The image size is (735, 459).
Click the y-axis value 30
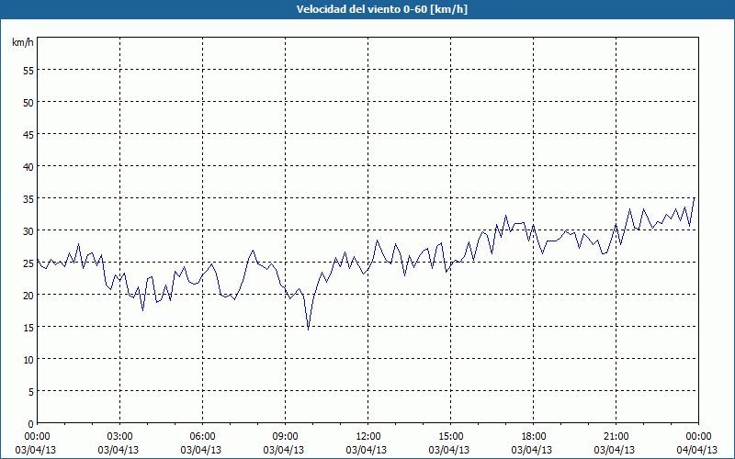(28, 231)
